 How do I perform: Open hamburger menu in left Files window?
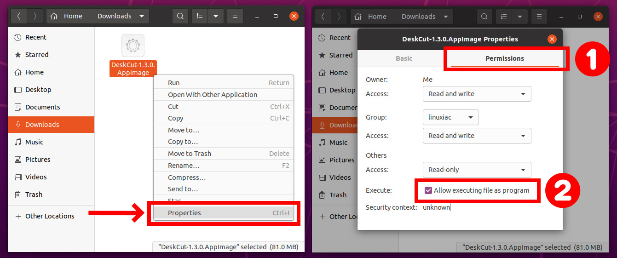point(235,16)
